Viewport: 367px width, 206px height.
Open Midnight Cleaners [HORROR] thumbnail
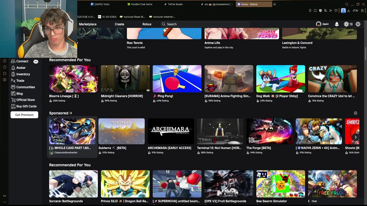[x=125, y=79]
